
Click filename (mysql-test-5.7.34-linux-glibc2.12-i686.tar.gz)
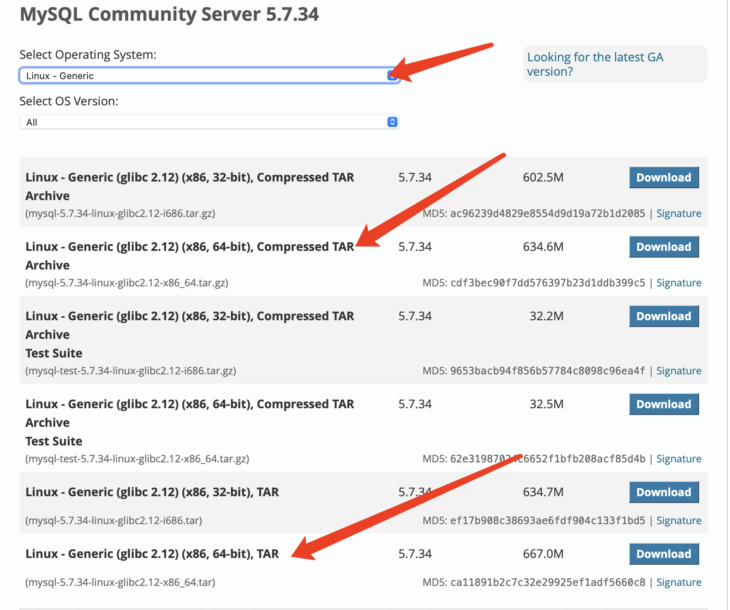(131, 371)
